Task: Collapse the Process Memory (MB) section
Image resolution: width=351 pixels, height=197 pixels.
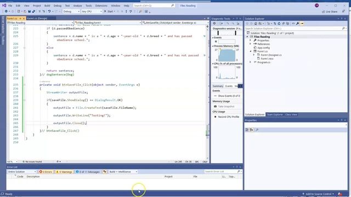Action: click(213, 46)
